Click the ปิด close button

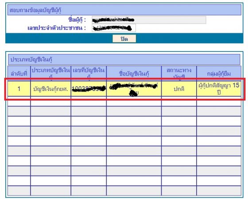tap(124, 39)
